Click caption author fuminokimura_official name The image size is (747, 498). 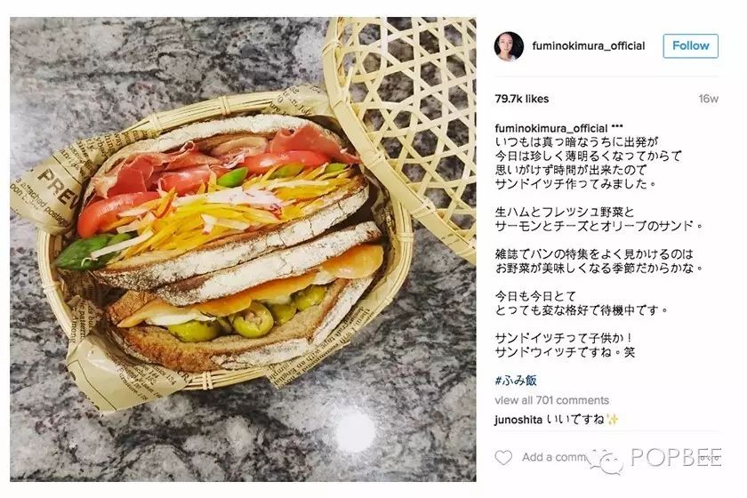[551, 128]
